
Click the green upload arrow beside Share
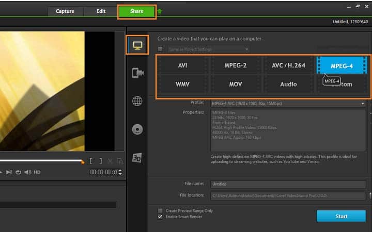point(160,11)
